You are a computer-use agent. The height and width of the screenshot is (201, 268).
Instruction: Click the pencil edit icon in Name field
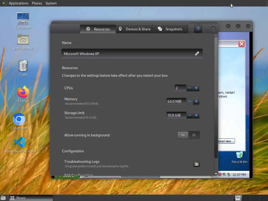[197, 53]
